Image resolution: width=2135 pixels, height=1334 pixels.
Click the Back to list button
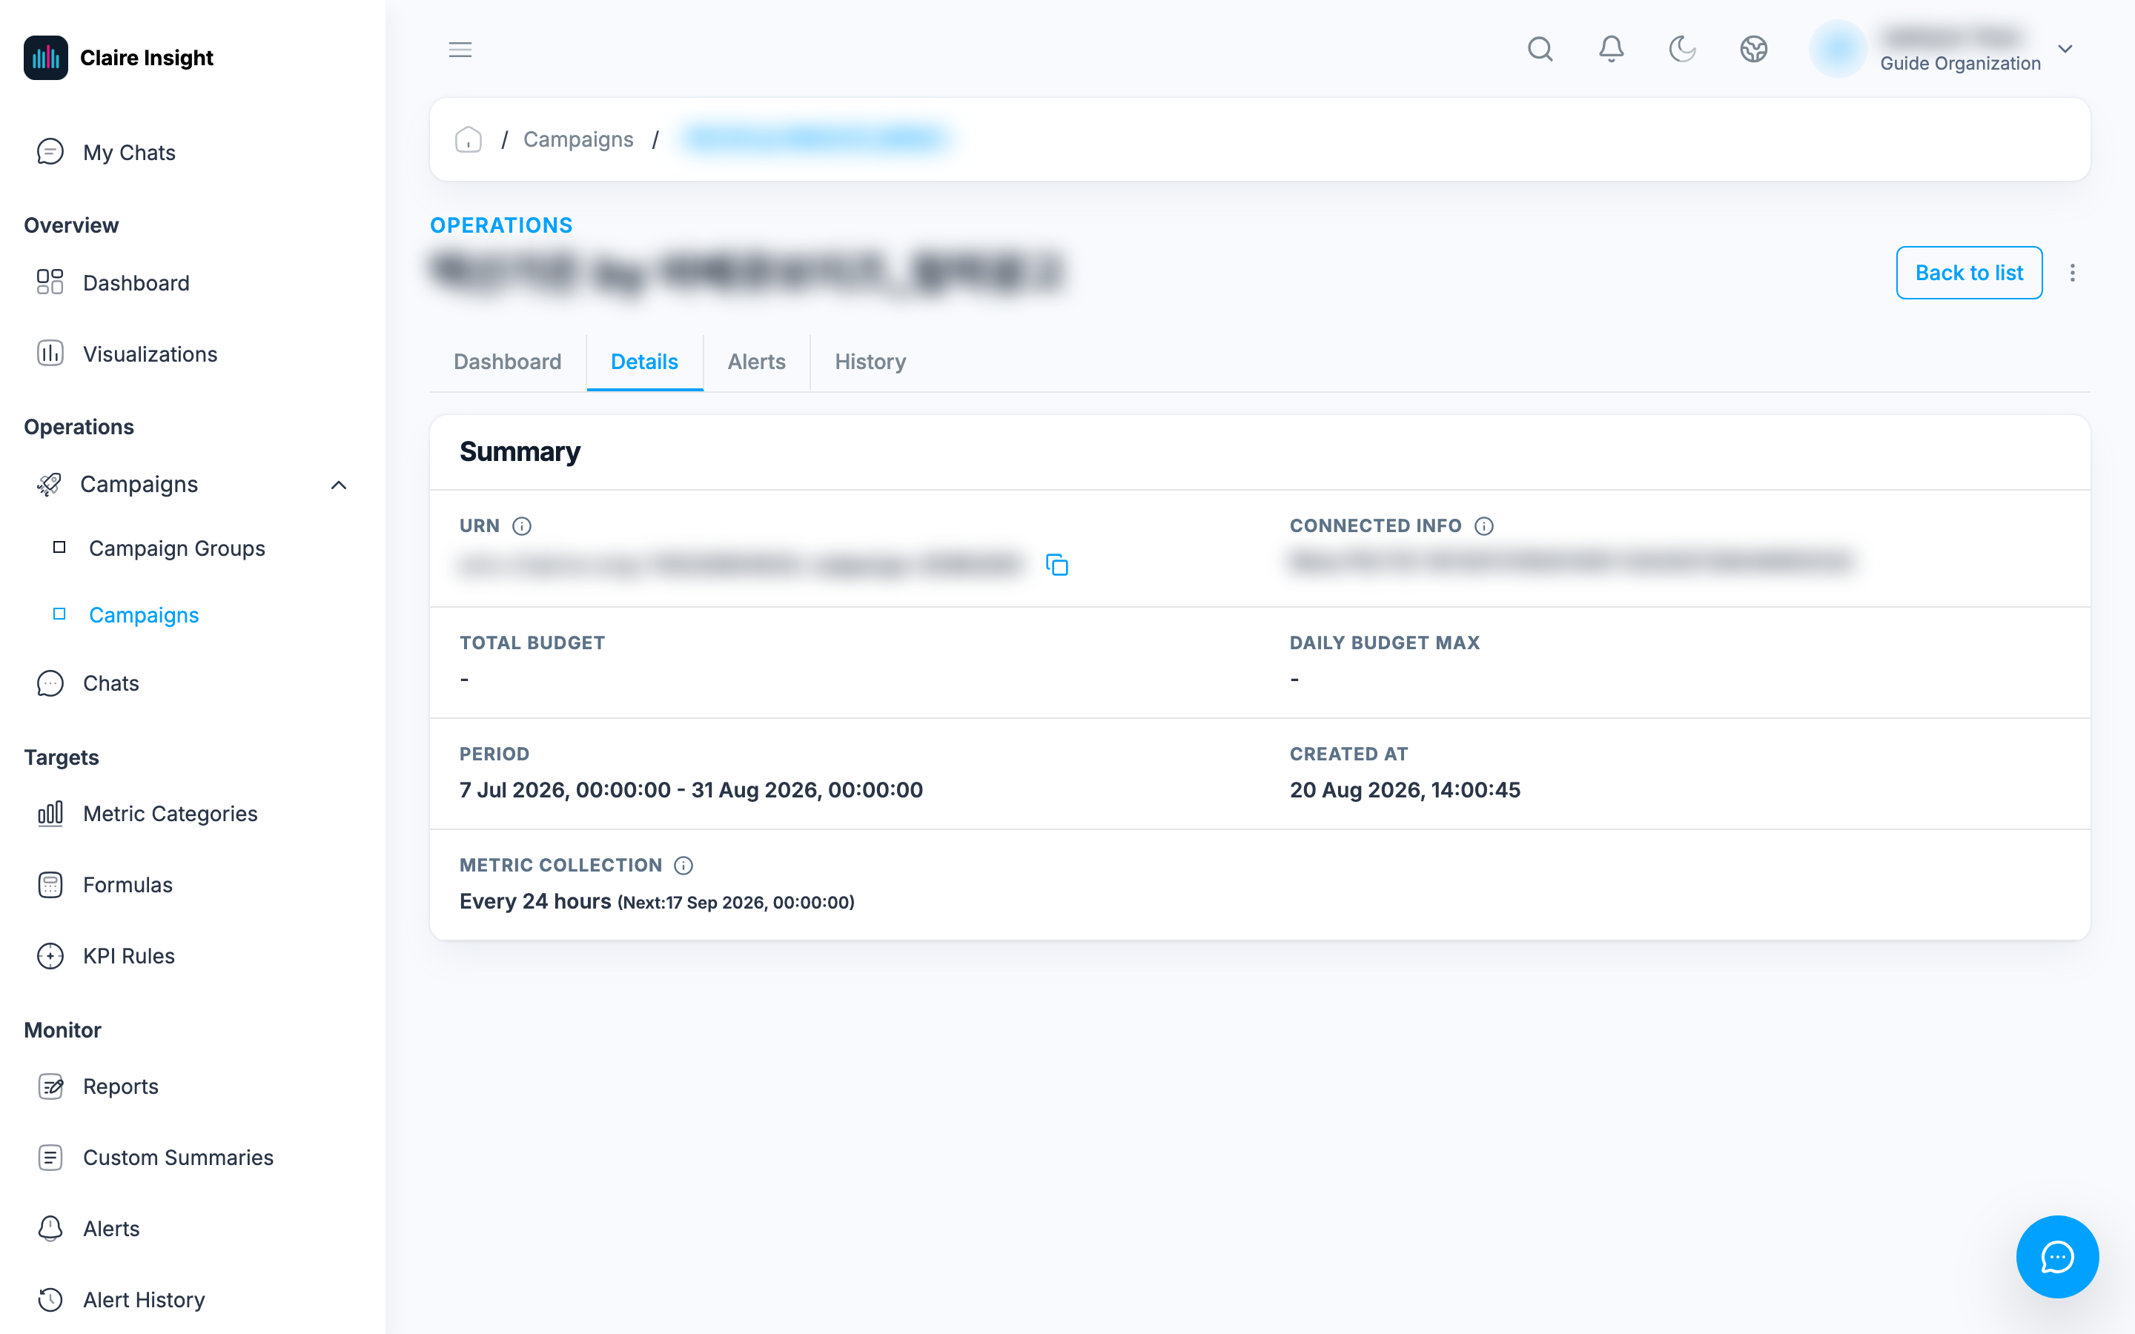pyautogui.click(x=1968, y=273)
